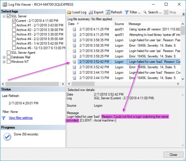Click the Load Log toolbar icon
Image resolution: width=186 pixels, height=161 pixels.
pyautogui.click(x=69, y=12)
